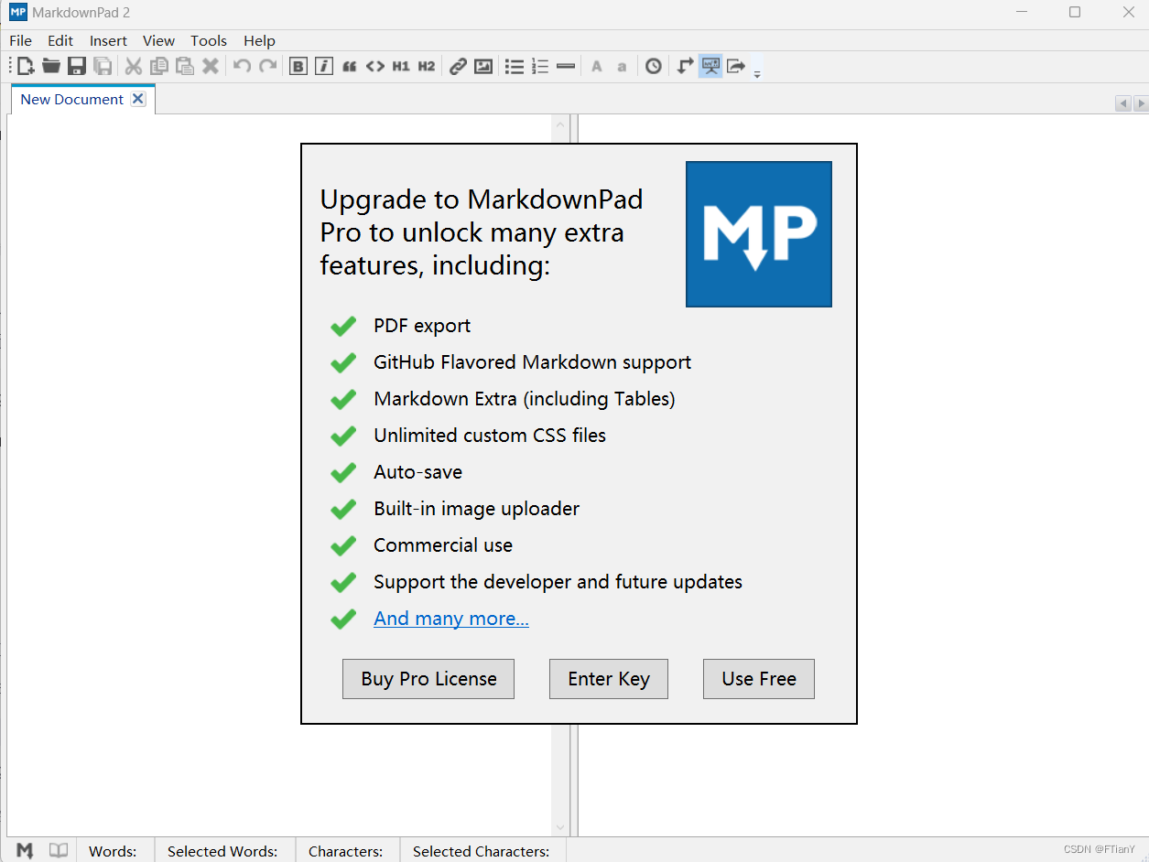Insert a timestamp with the clock icon
This screenshot has width=1149, height=862.
(x=654, y=66)
